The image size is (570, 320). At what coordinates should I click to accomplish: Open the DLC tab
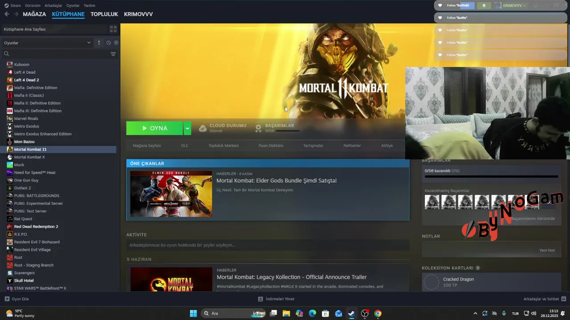click(184, 145)
